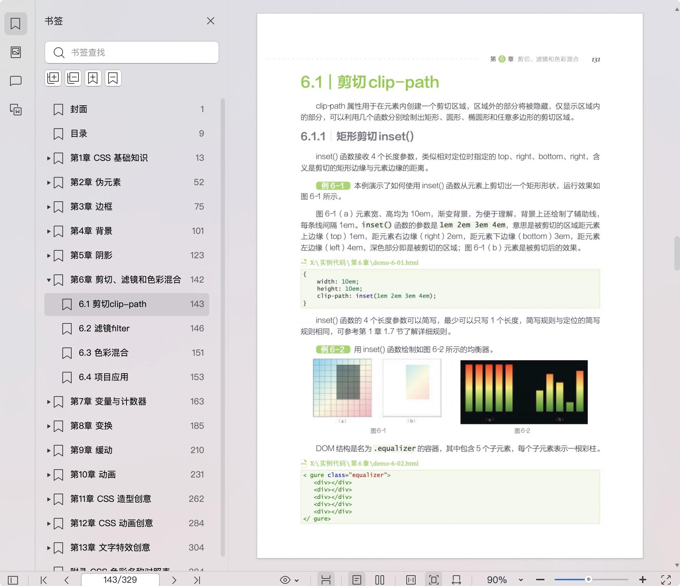
Task: Zoom out with minus button
Action: [540, 580]
